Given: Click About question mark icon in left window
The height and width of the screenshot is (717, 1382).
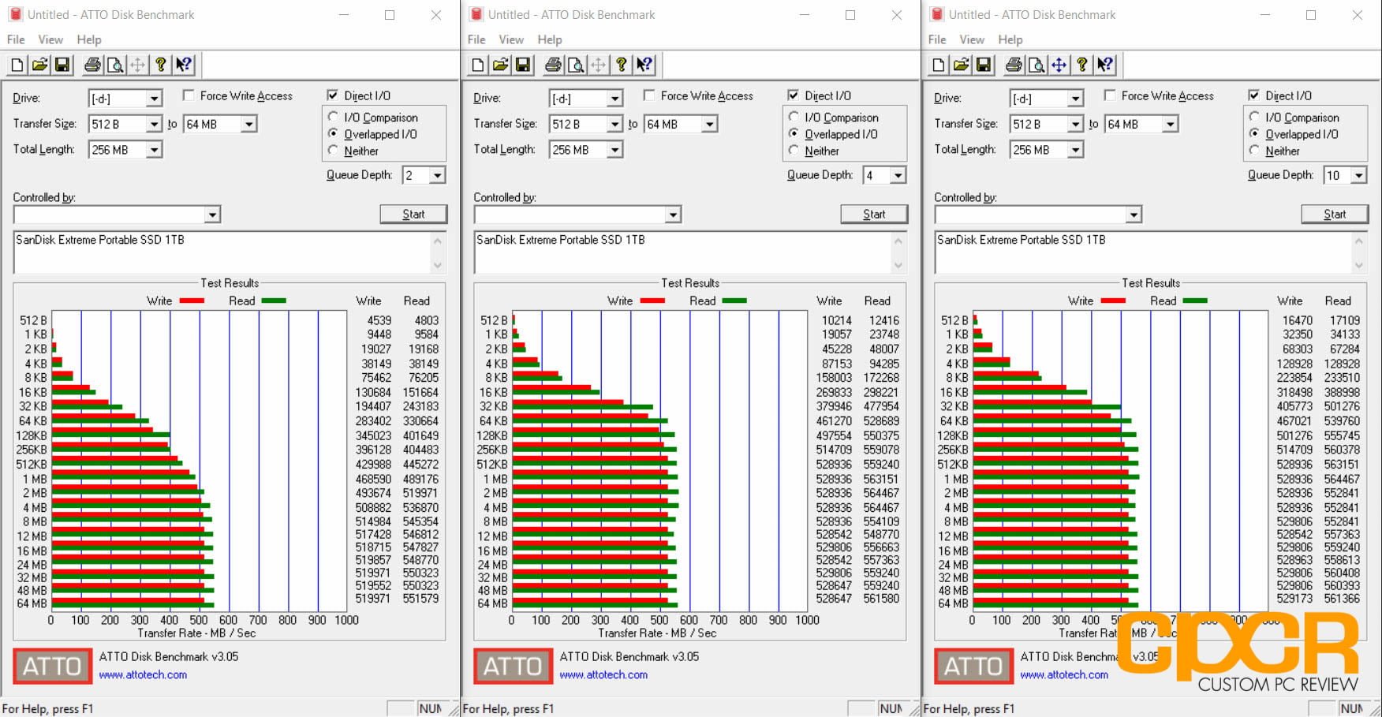Looking at the screenshot, I should coord(160,65).
